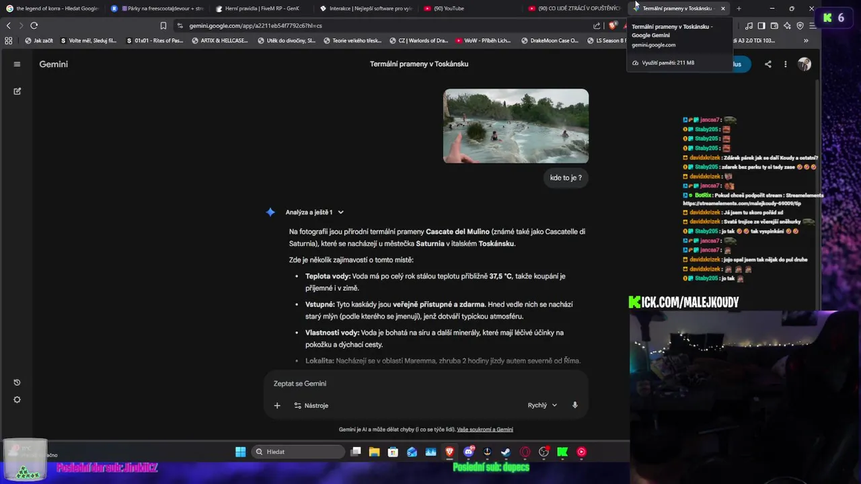The height and width of the screenshot is (484, 861).
Task: Go back in the browser
Action: [x=8, y=26]
